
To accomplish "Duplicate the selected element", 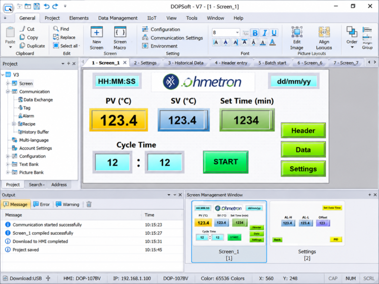I will pos(32,46).
